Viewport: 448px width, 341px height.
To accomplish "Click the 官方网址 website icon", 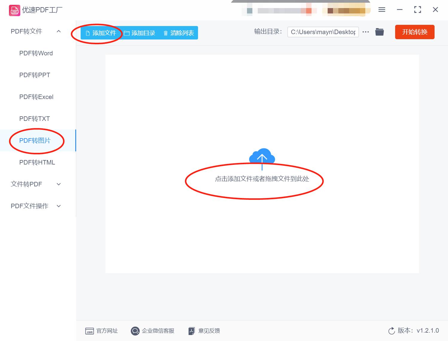I will tap(89, 331).
